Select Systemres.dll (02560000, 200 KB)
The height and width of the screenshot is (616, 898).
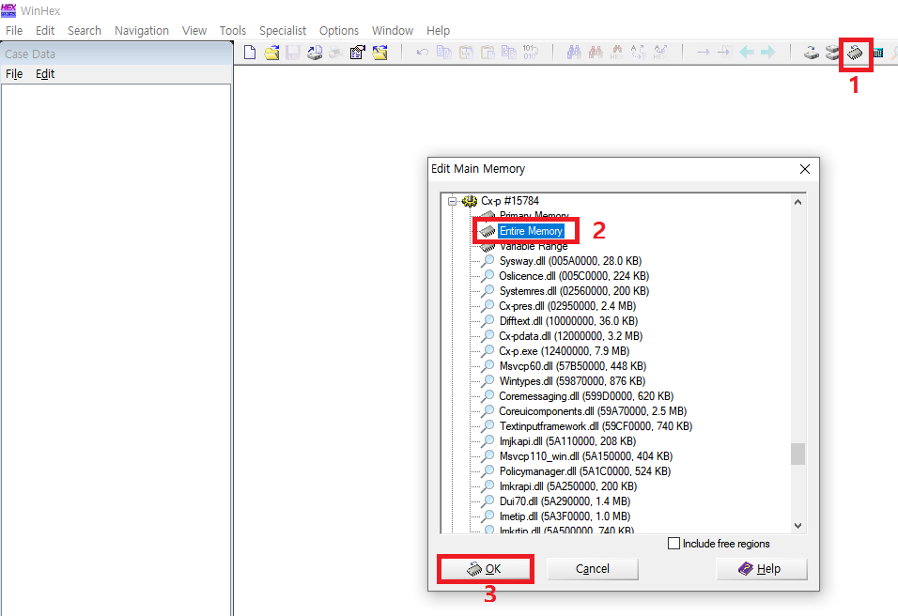(x=574, y=291)
